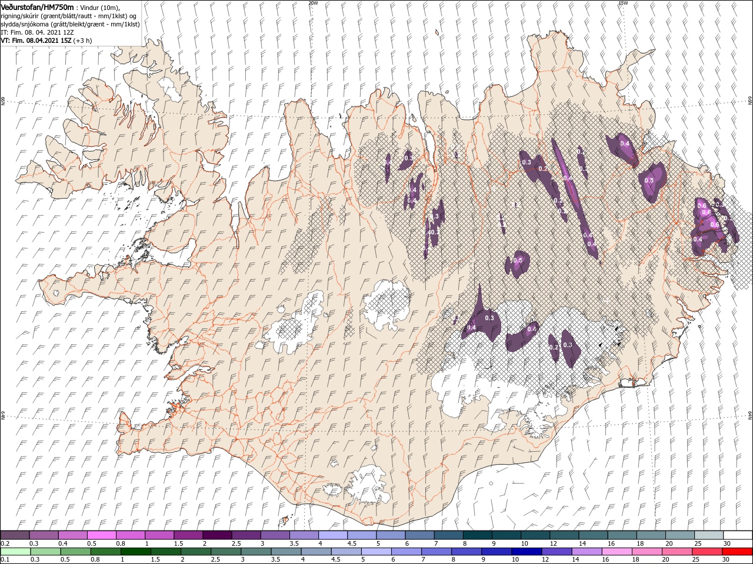Click the white snow legend swatch at 30

tap(737, 535)
